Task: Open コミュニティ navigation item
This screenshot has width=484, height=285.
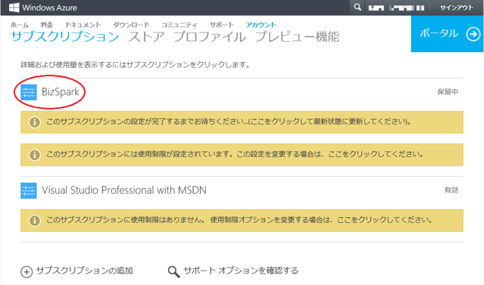Action: pyautogui.click(x=179, y=25)
